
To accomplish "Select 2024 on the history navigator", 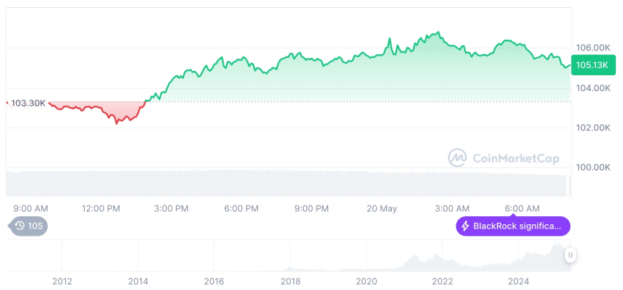I will pos(519,281).
